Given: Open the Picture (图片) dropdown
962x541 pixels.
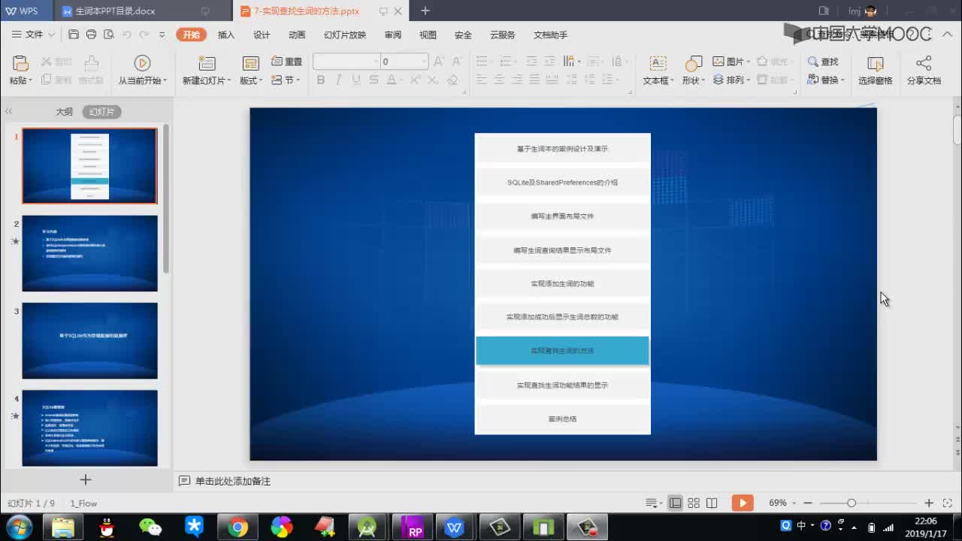Looking at the screenshot, I should point(731,62).
